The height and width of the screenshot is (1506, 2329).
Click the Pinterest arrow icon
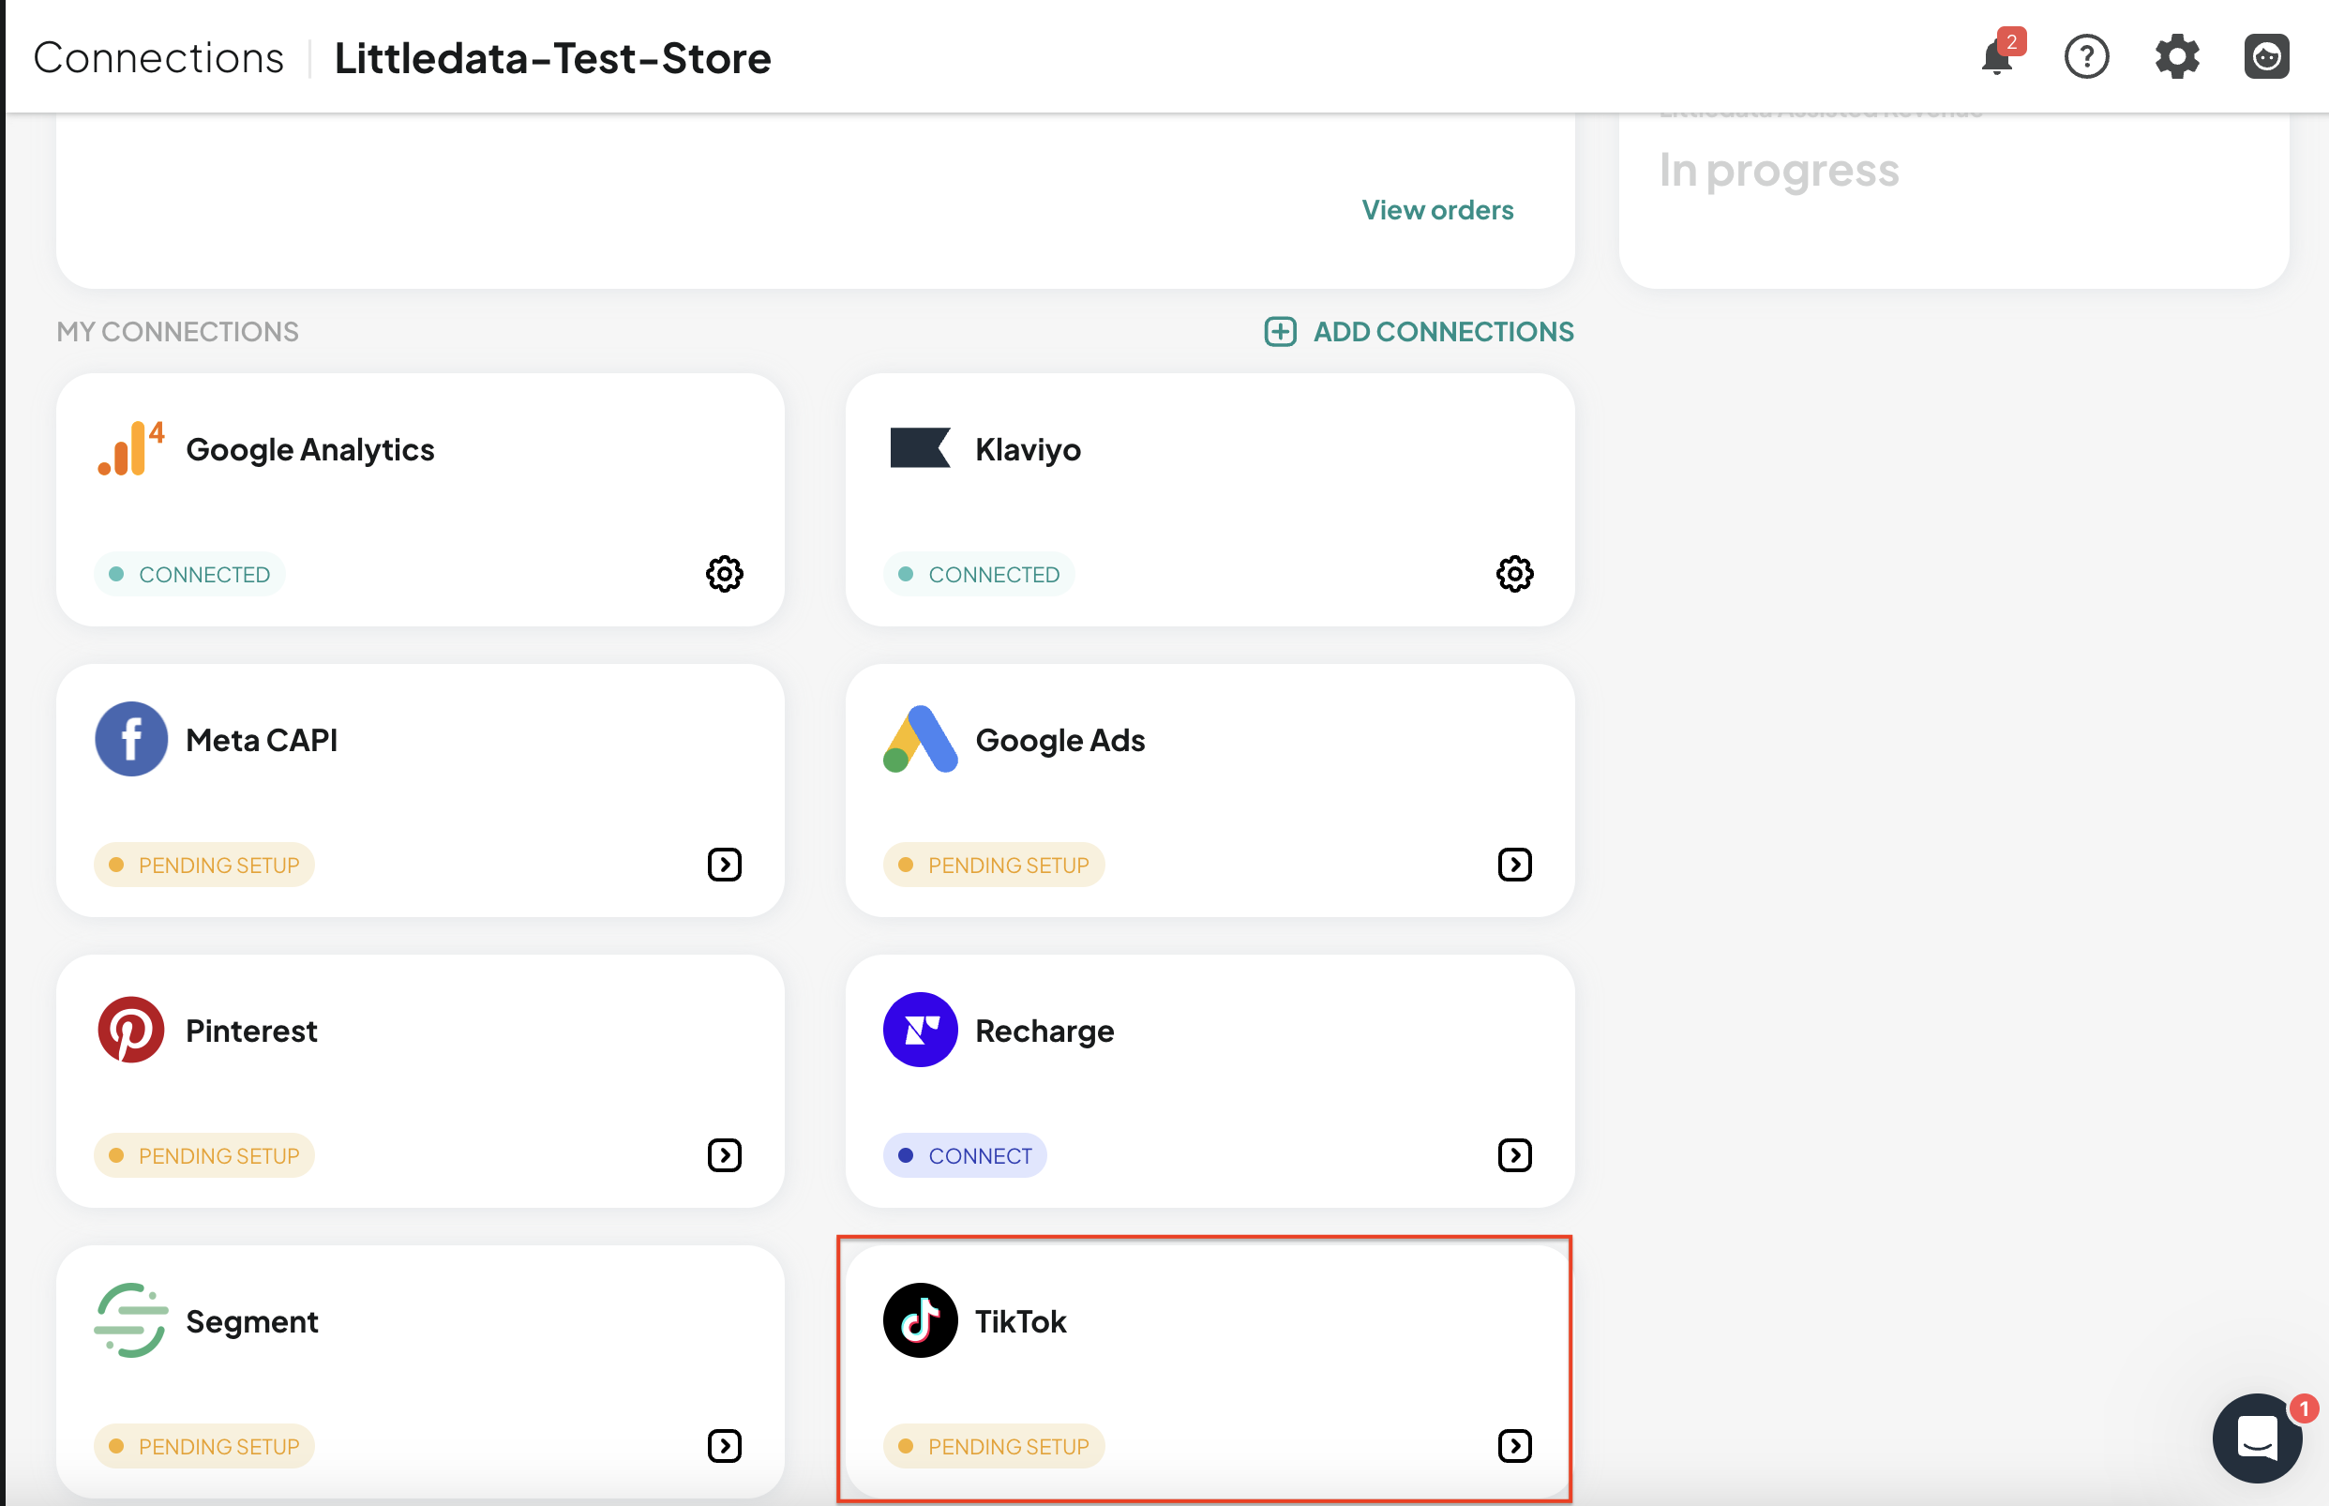pos(725,1155)
